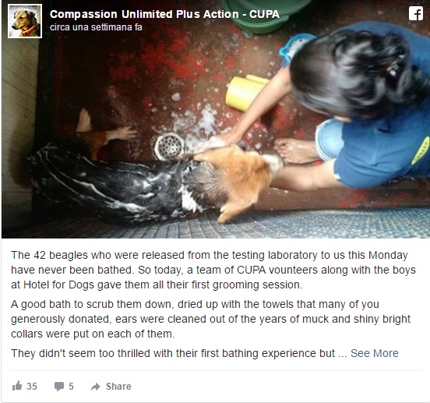This screenshot has width=430, height=403.
Task: Open the CUPA dog profile picture
Action: coord(25,21)
